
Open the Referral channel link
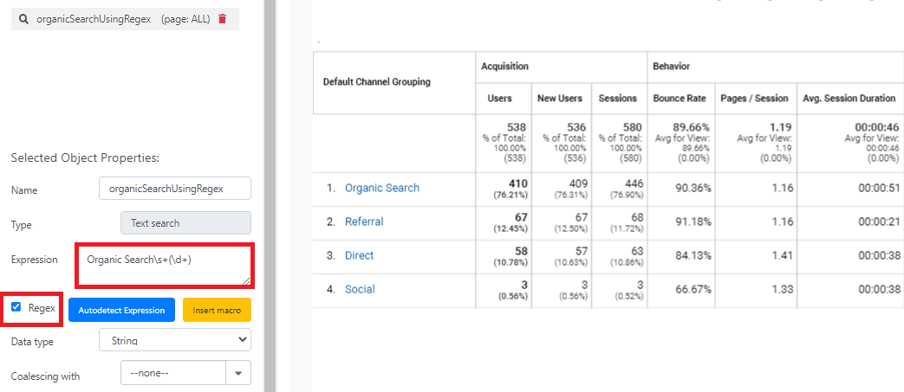pyautogui.click(x=364, y=222)
